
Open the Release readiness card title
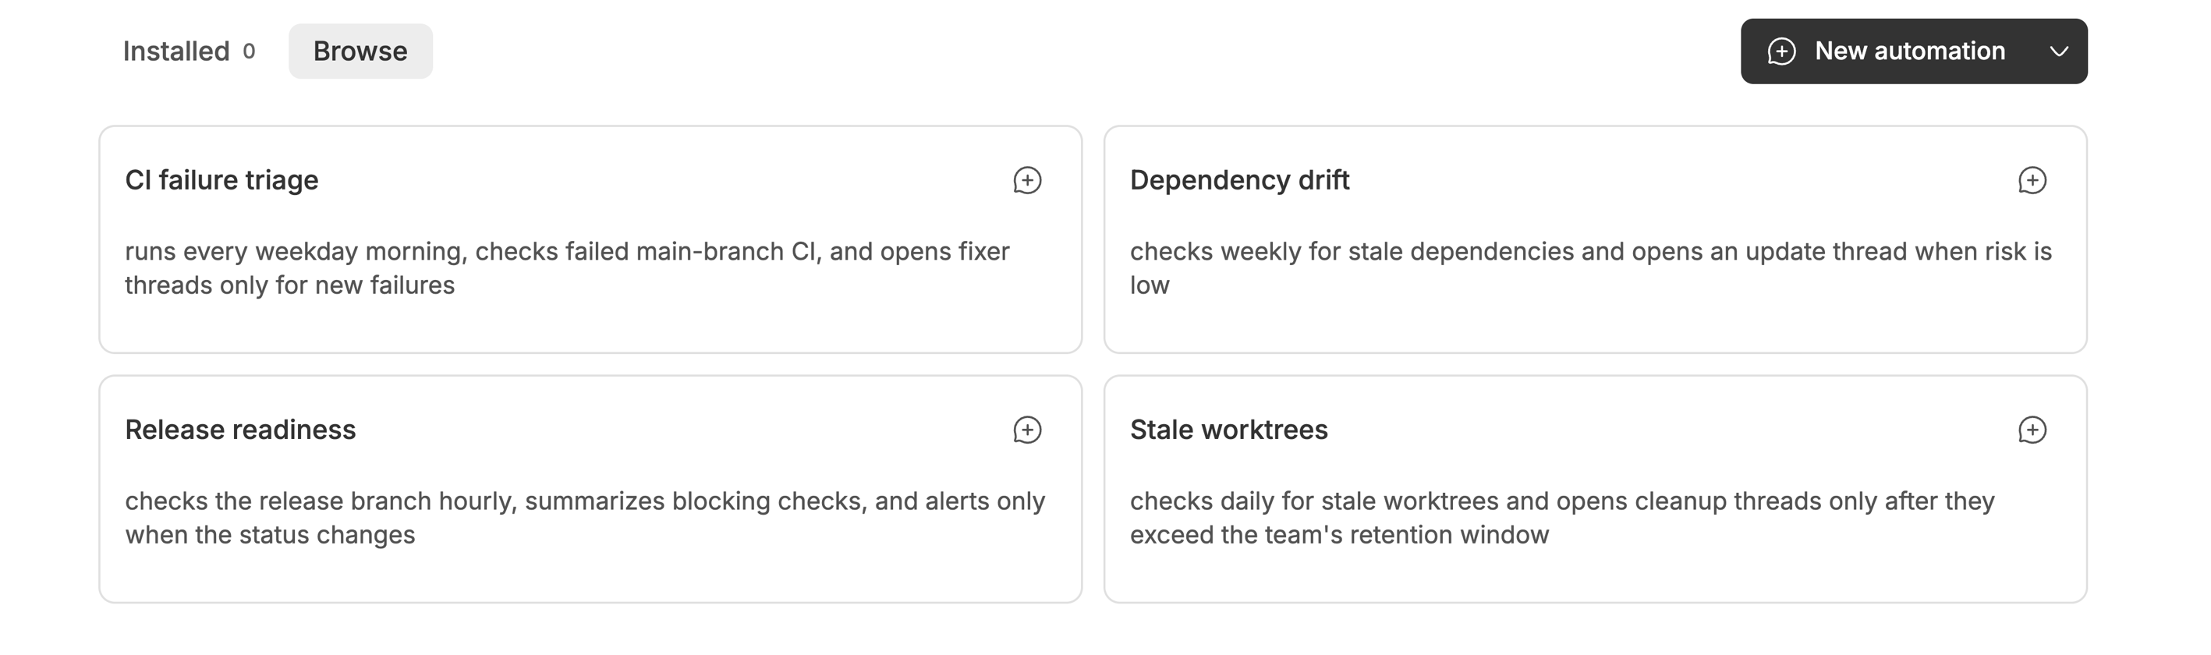240,430
